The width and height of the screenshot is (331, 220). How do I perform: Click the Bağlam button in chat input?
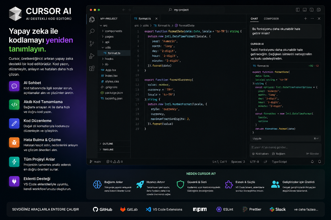point(279,153)
